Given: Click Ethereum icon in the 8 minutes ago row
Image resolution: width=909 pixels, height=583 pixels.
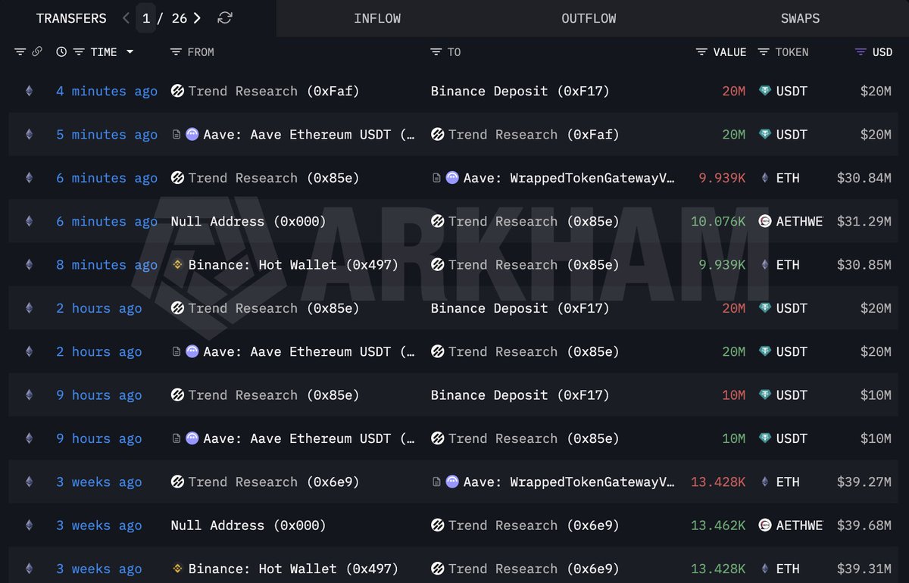Looking at the screenshot, I should [30, 264].
